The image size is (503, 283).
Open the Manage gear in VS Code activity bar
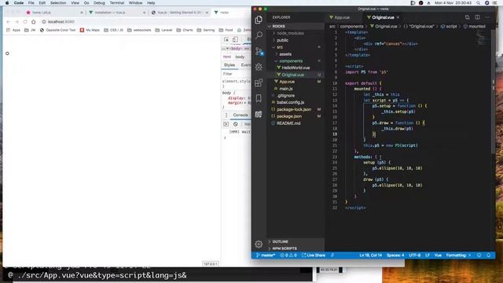(x=259, y=244)
